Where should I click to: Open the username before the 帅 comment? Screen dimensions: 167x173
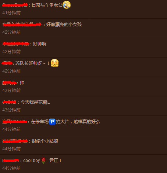9,83
